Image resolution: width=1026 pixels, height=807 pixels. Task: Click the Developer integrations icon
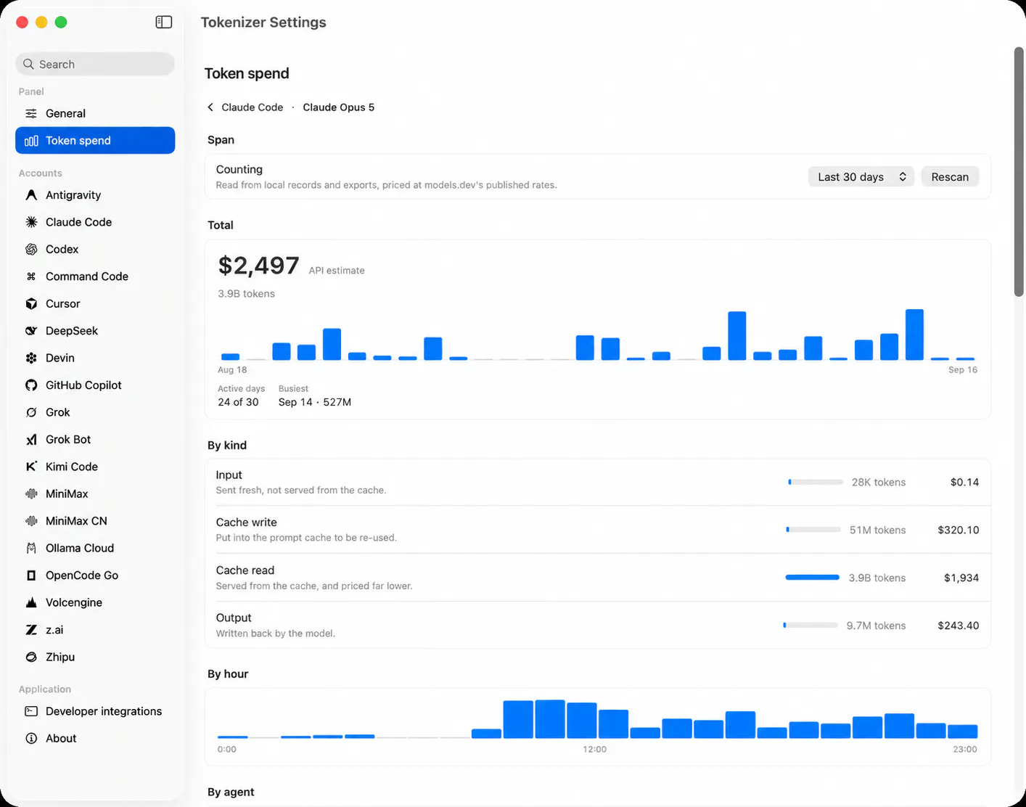pos(31,711)
